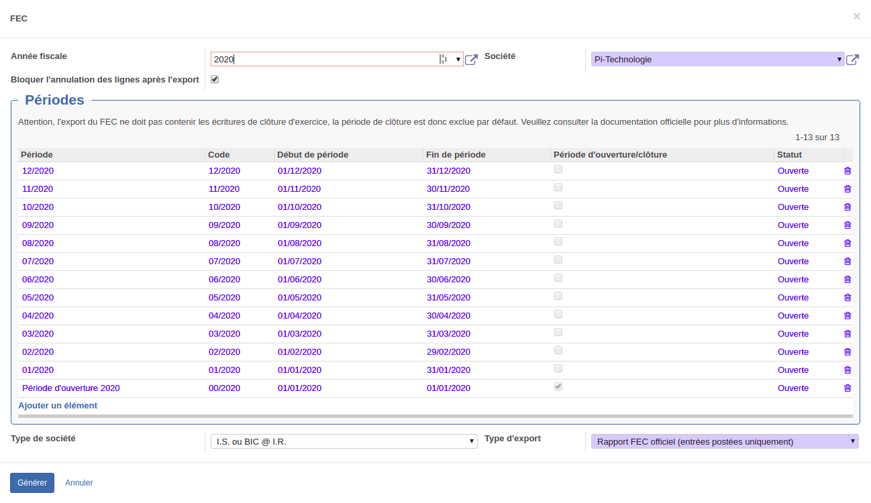Screen dimensions: 871x503
Task: Delete the 07/2020 period row
Action: 848,262
